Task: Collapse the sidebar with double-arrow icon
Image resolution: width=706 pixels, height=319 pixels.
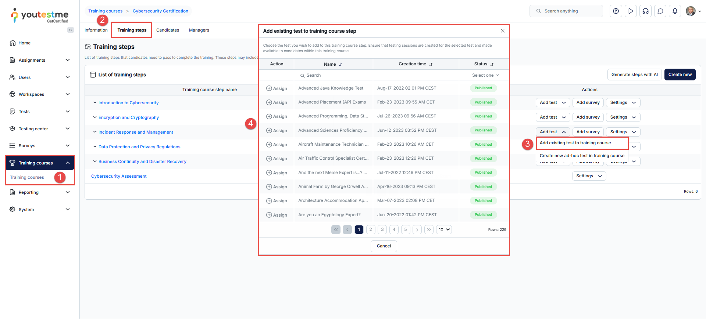Action: tap(70, 30)
